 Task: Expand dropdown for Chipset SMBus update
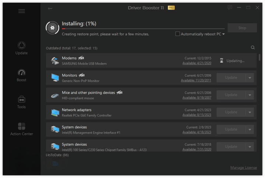coord(250,147)
